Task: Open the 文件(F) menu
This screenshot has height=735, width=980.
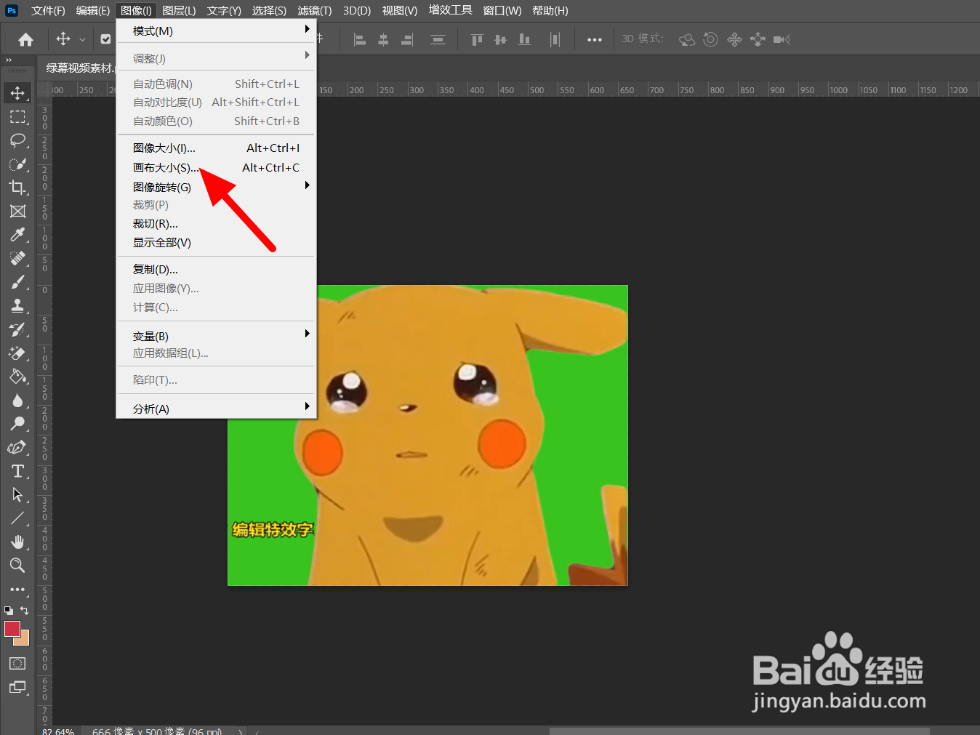Action: (x=48, y=11)
